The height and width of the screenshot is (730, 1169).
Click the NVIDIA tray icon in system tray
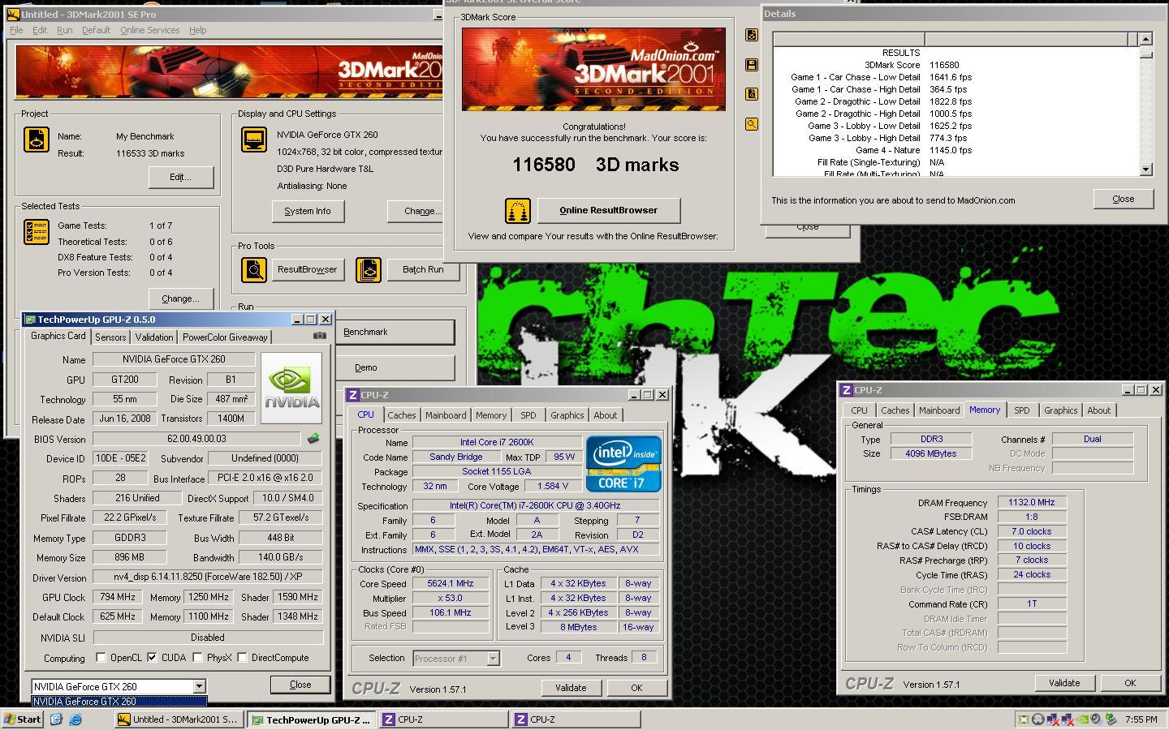point(1081,719)
